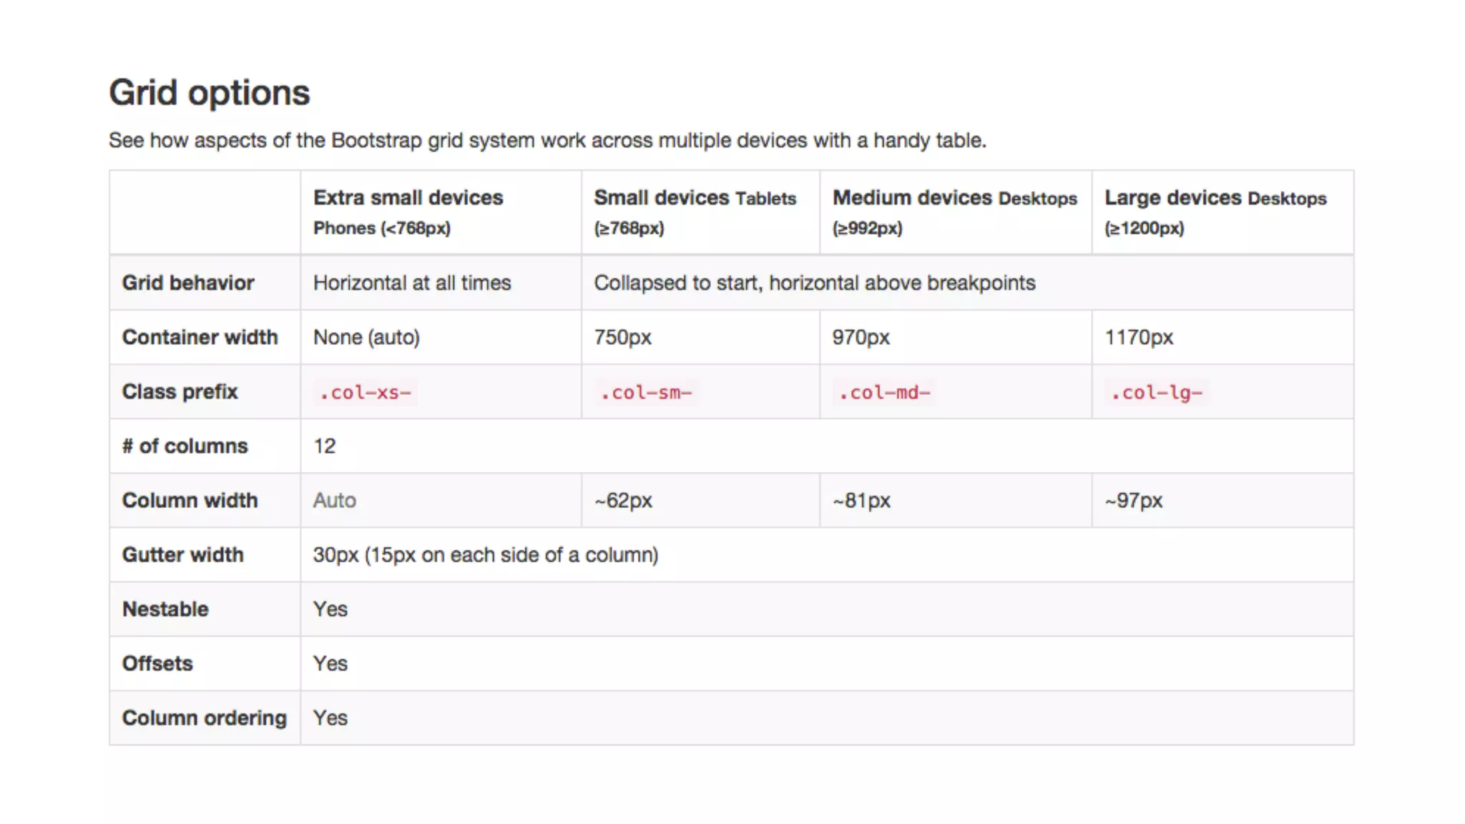Screen dimensions: 1465x824
Task: Select the .col-md- class prefix code
Action: point(884,392)
